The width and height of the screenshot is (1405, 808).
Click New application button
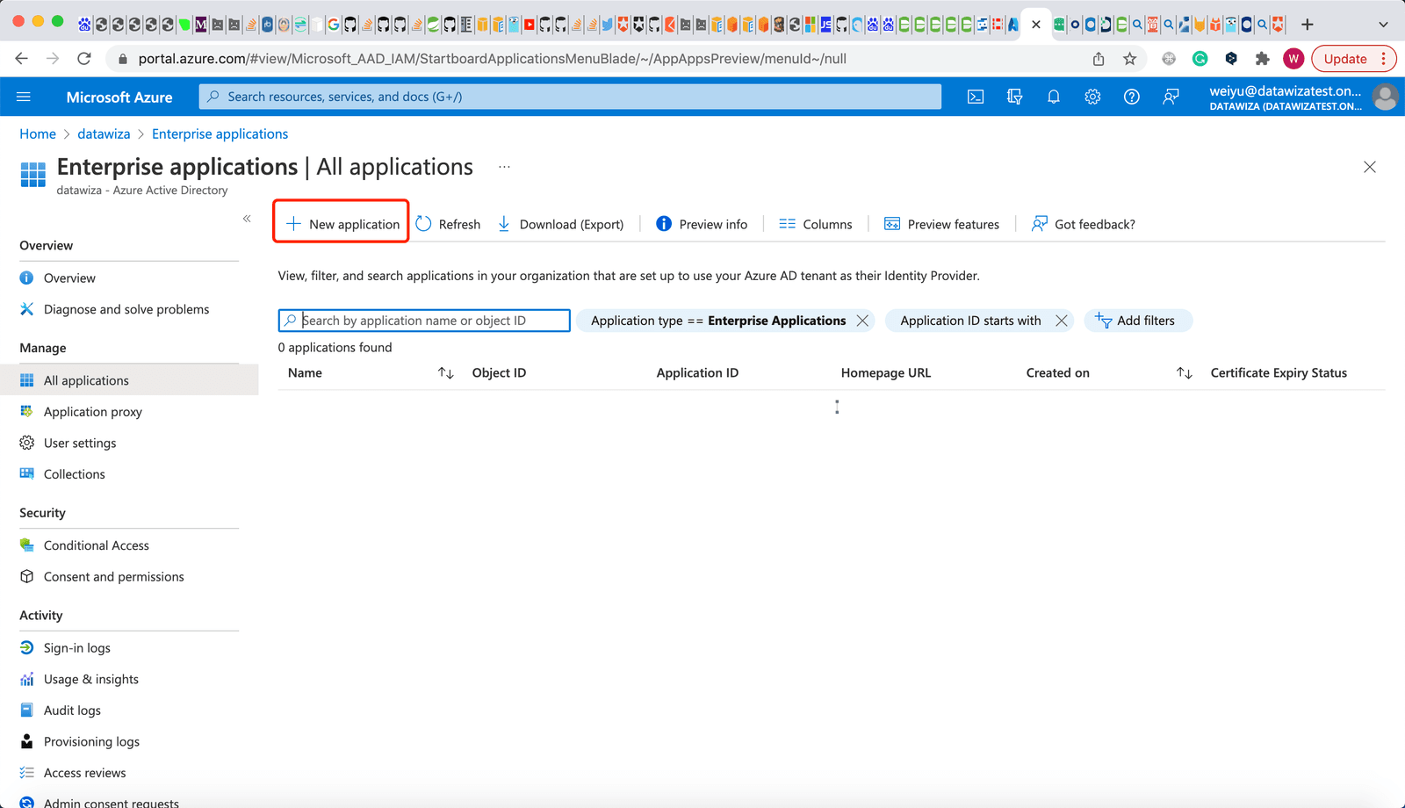pyautogui.click(x=342, y=224)
